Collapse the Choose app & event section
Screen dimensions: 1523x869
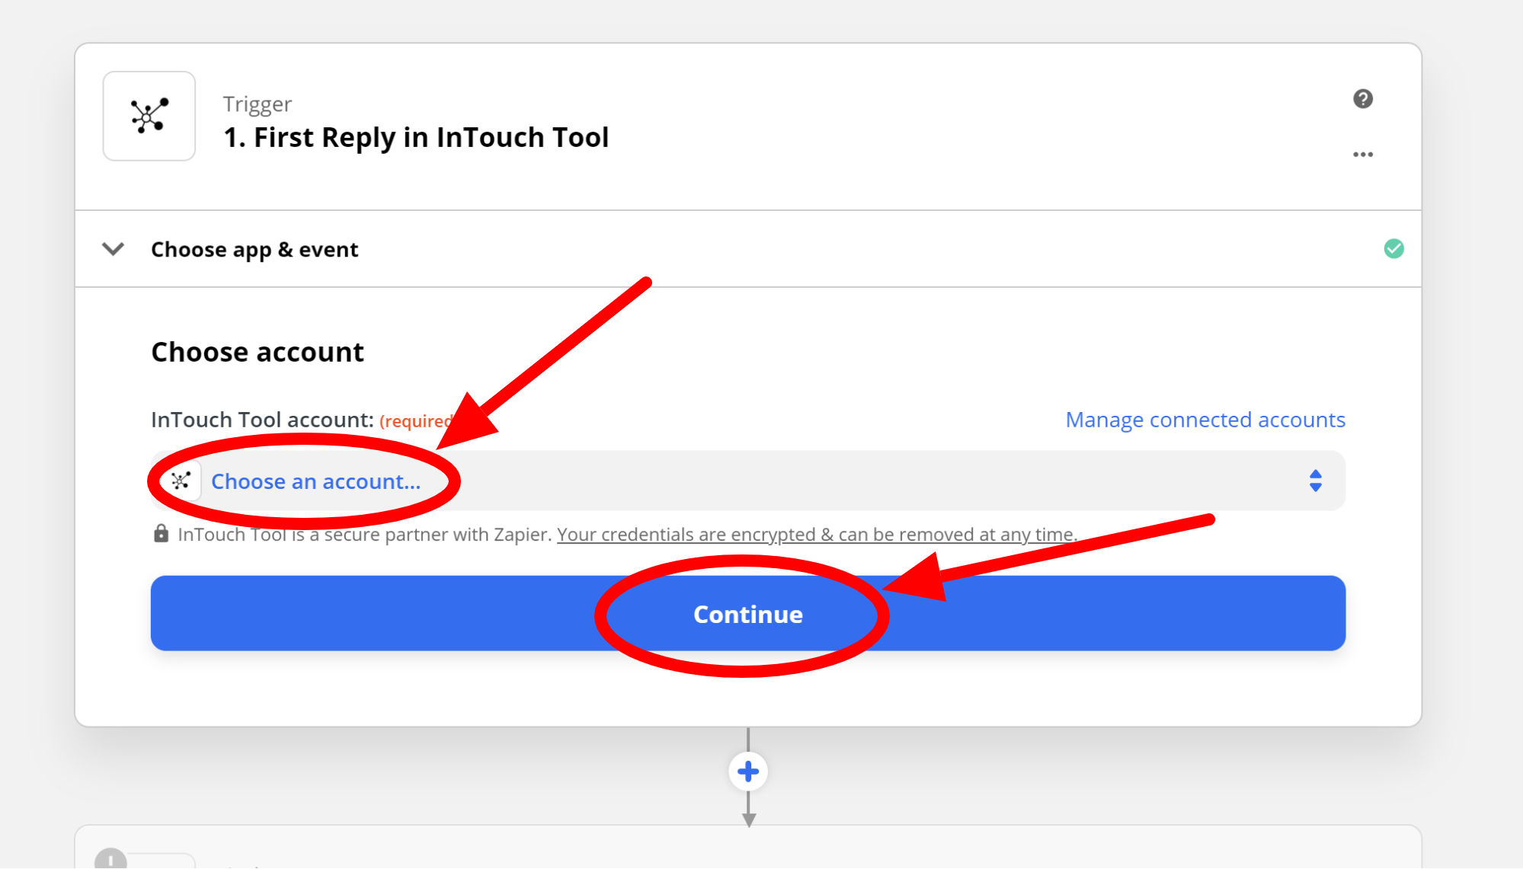113,249
